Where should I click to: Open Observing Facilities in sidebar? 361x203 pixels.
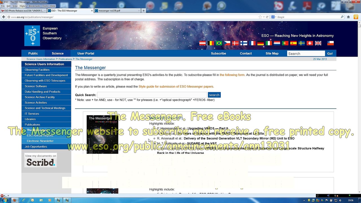(46, 70)
